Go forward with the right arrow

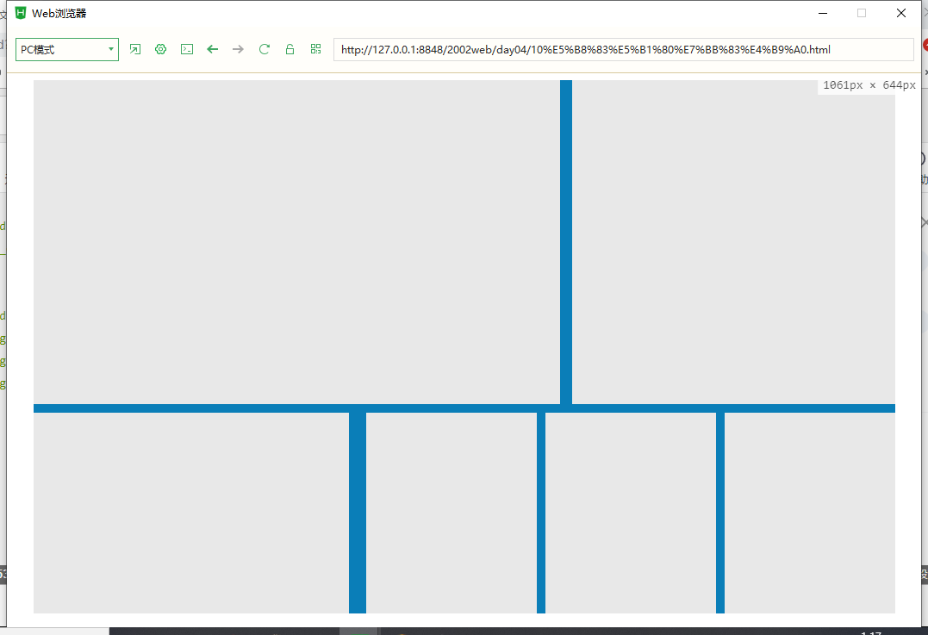pos(238,49)
